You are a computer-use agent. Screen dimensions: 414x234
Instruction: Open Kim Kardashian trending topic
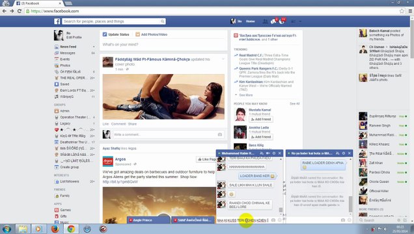[251, 82]
